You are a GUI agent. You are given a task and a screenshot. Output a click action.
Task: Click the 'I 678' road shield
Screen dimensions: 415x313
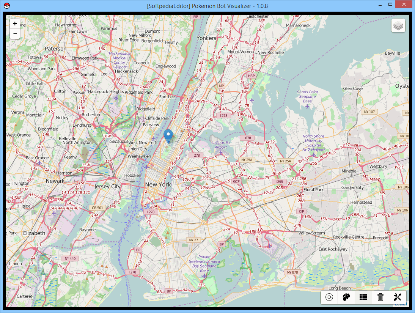click(x=247, y=138)
